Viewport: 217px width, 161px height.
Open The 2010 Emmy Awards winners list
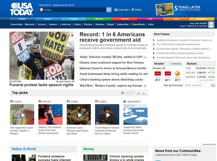pyautogui.click(x=178, y=44)
